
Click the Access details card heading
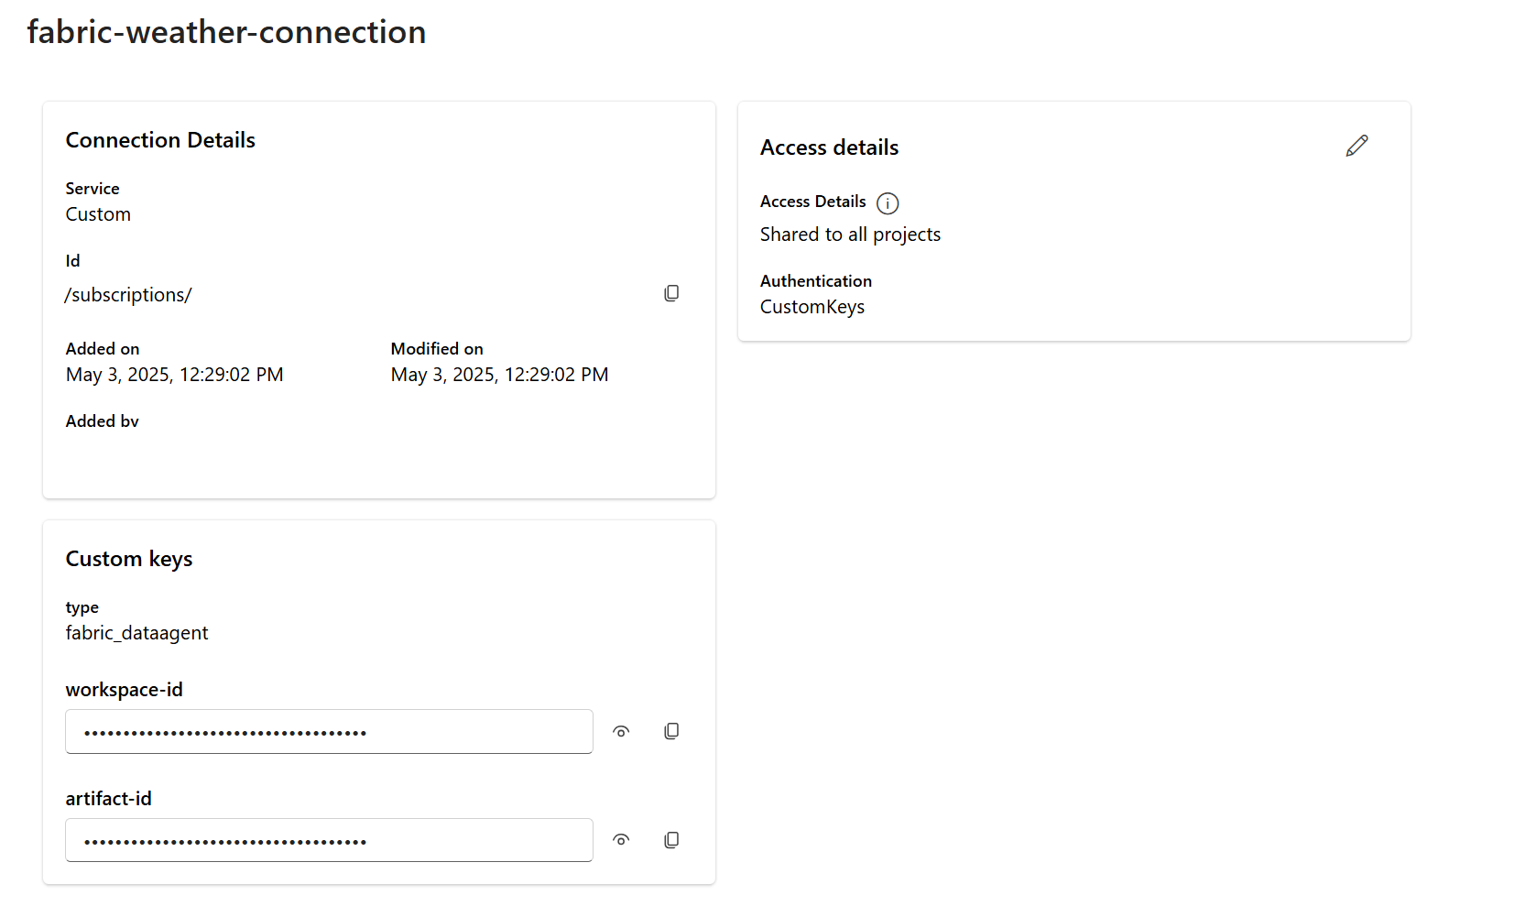pyautogui.click(x=829, y=147)
